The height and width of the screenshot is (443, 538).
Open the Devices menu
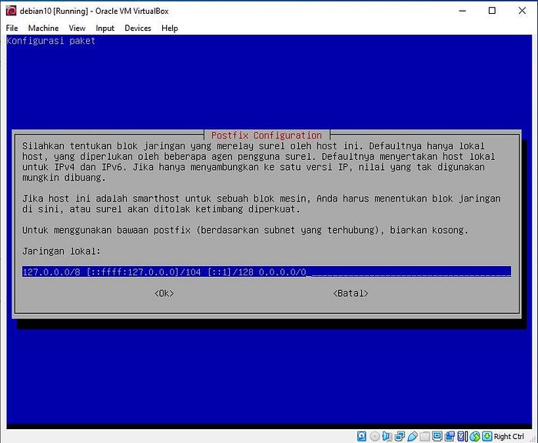click(x=138, y=28)
